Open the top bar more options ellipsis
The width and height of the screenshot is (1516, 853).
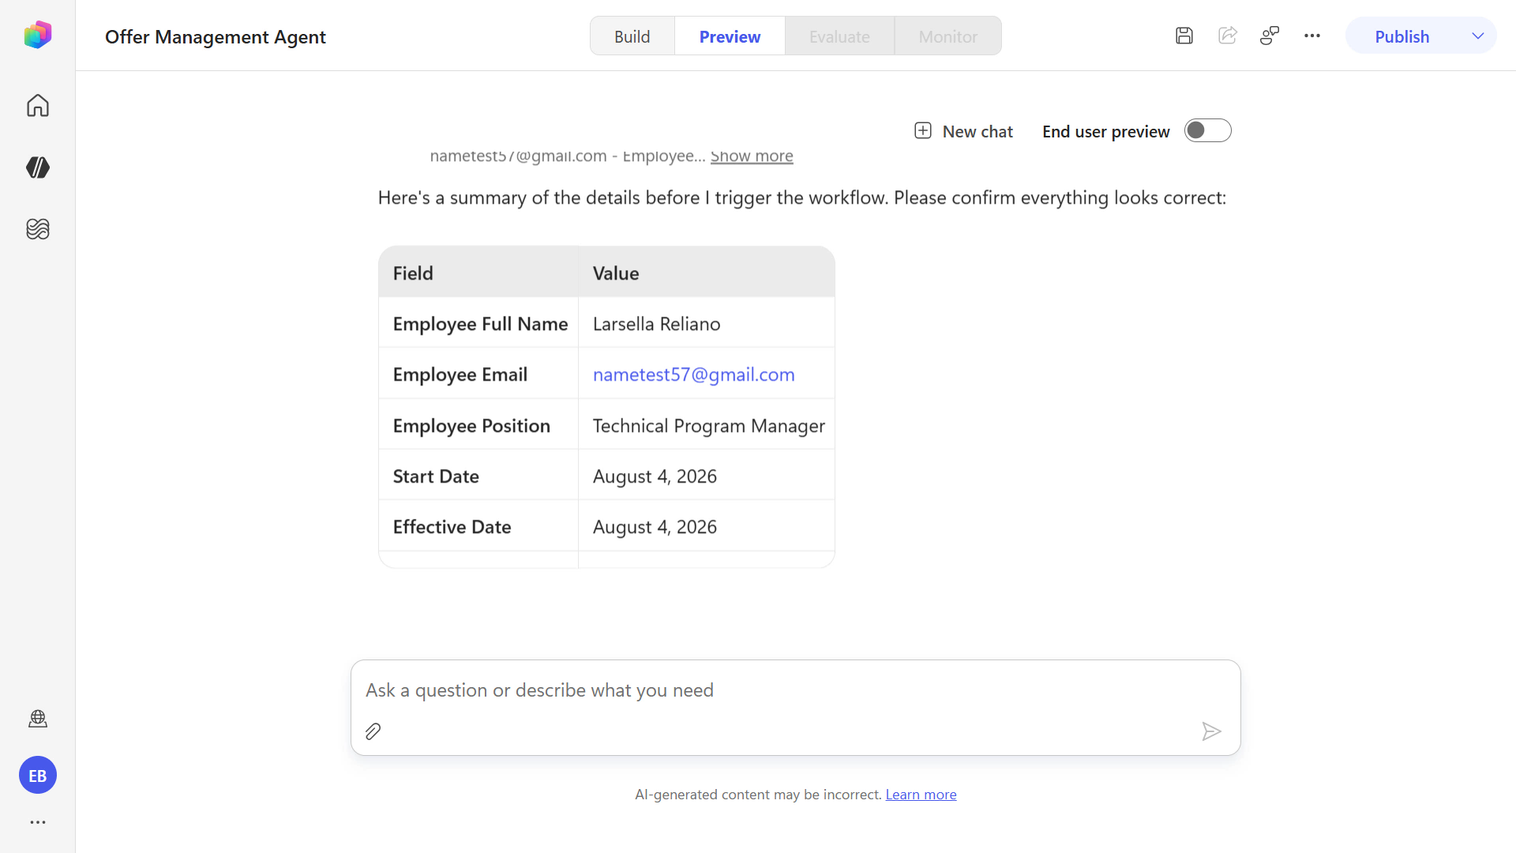click(x=1312, y=36)
